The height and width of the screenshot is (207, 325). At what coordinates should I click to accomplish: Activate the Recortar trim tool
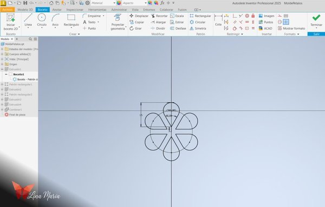click(159, 16)
